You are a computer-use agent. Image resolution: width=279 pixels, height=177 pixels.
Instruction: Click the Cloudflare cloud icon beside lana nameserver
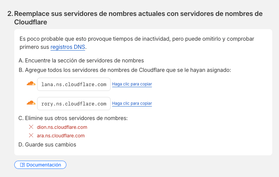click(x=31, y=84)
